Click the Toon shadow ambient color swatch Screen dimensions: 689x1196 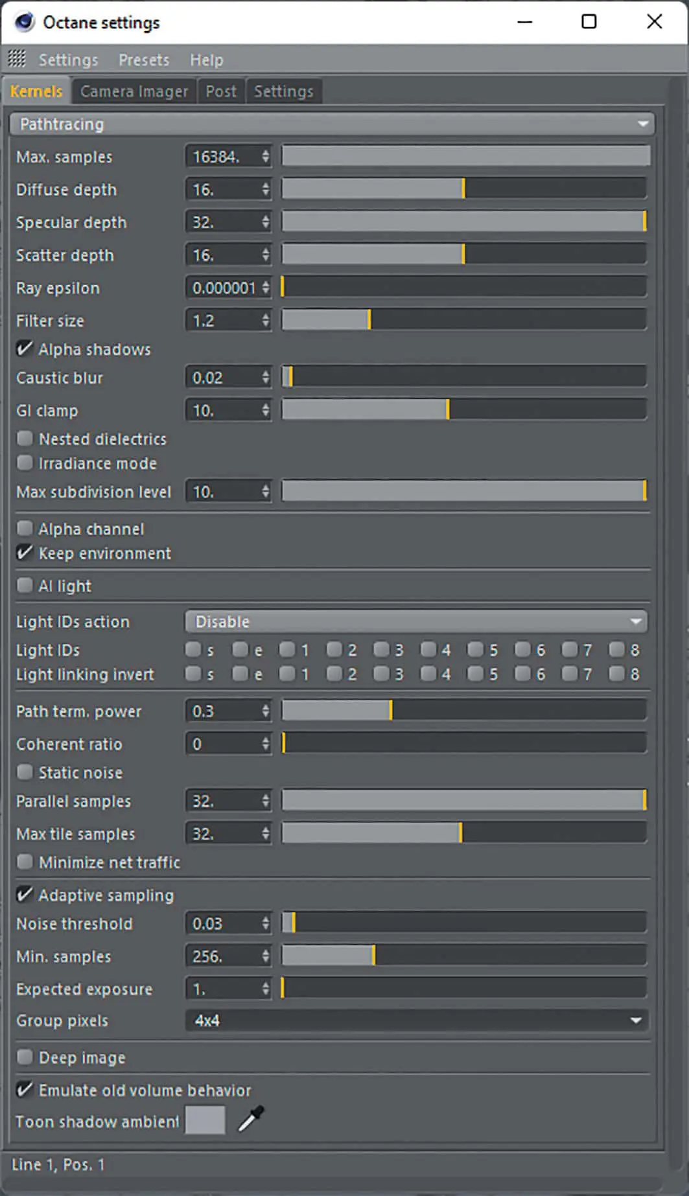[x=205, y=1120]
